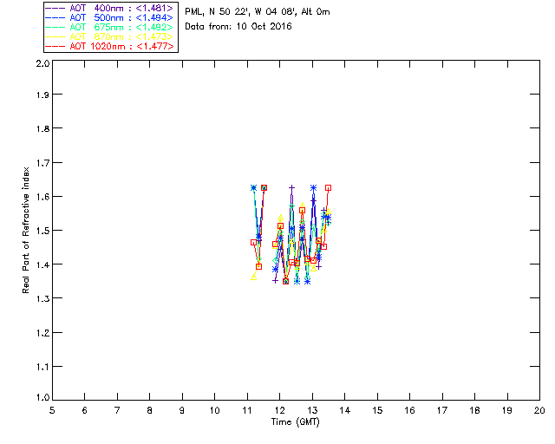
Task: Click the 'Real Part of Refractive index' axis label
Action: pos(26,230)
